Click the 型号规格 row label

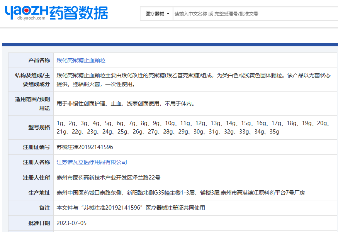[x=39, y=127]
